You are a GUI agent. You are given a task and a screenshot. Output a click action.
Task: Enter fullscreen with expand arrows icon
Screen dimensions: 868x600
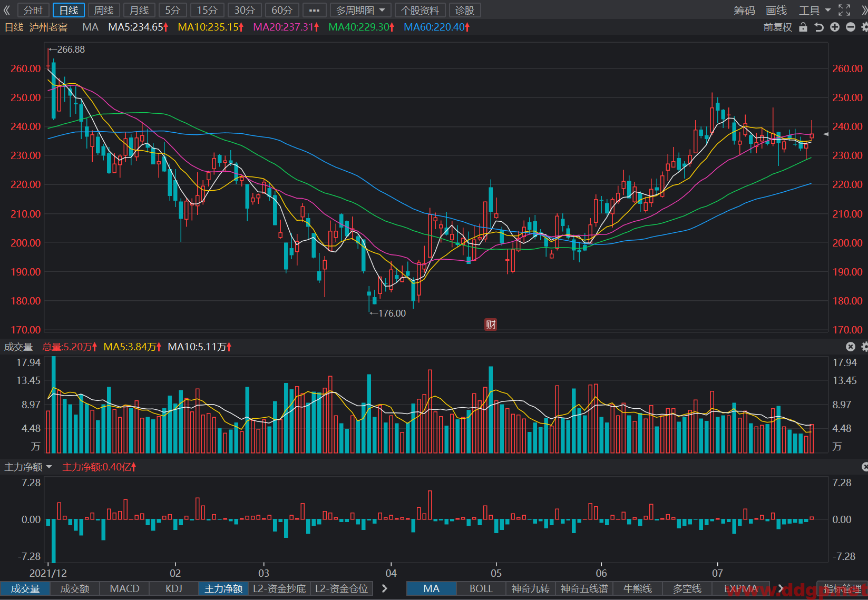click(844, 10)
